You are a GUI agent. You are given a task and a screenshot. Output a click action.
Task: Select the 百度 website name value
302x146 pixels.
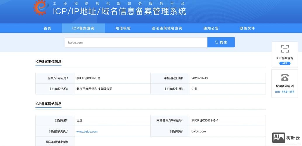click(79, 121)
